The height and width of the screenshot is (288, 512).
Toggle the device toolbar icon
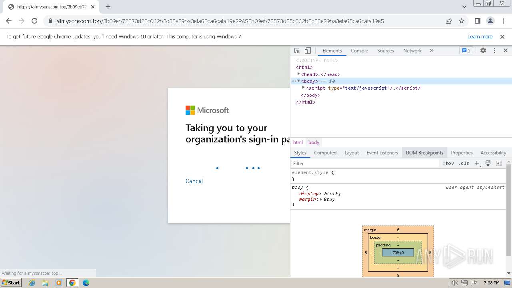pyautogui.click(x=308, y=51)
